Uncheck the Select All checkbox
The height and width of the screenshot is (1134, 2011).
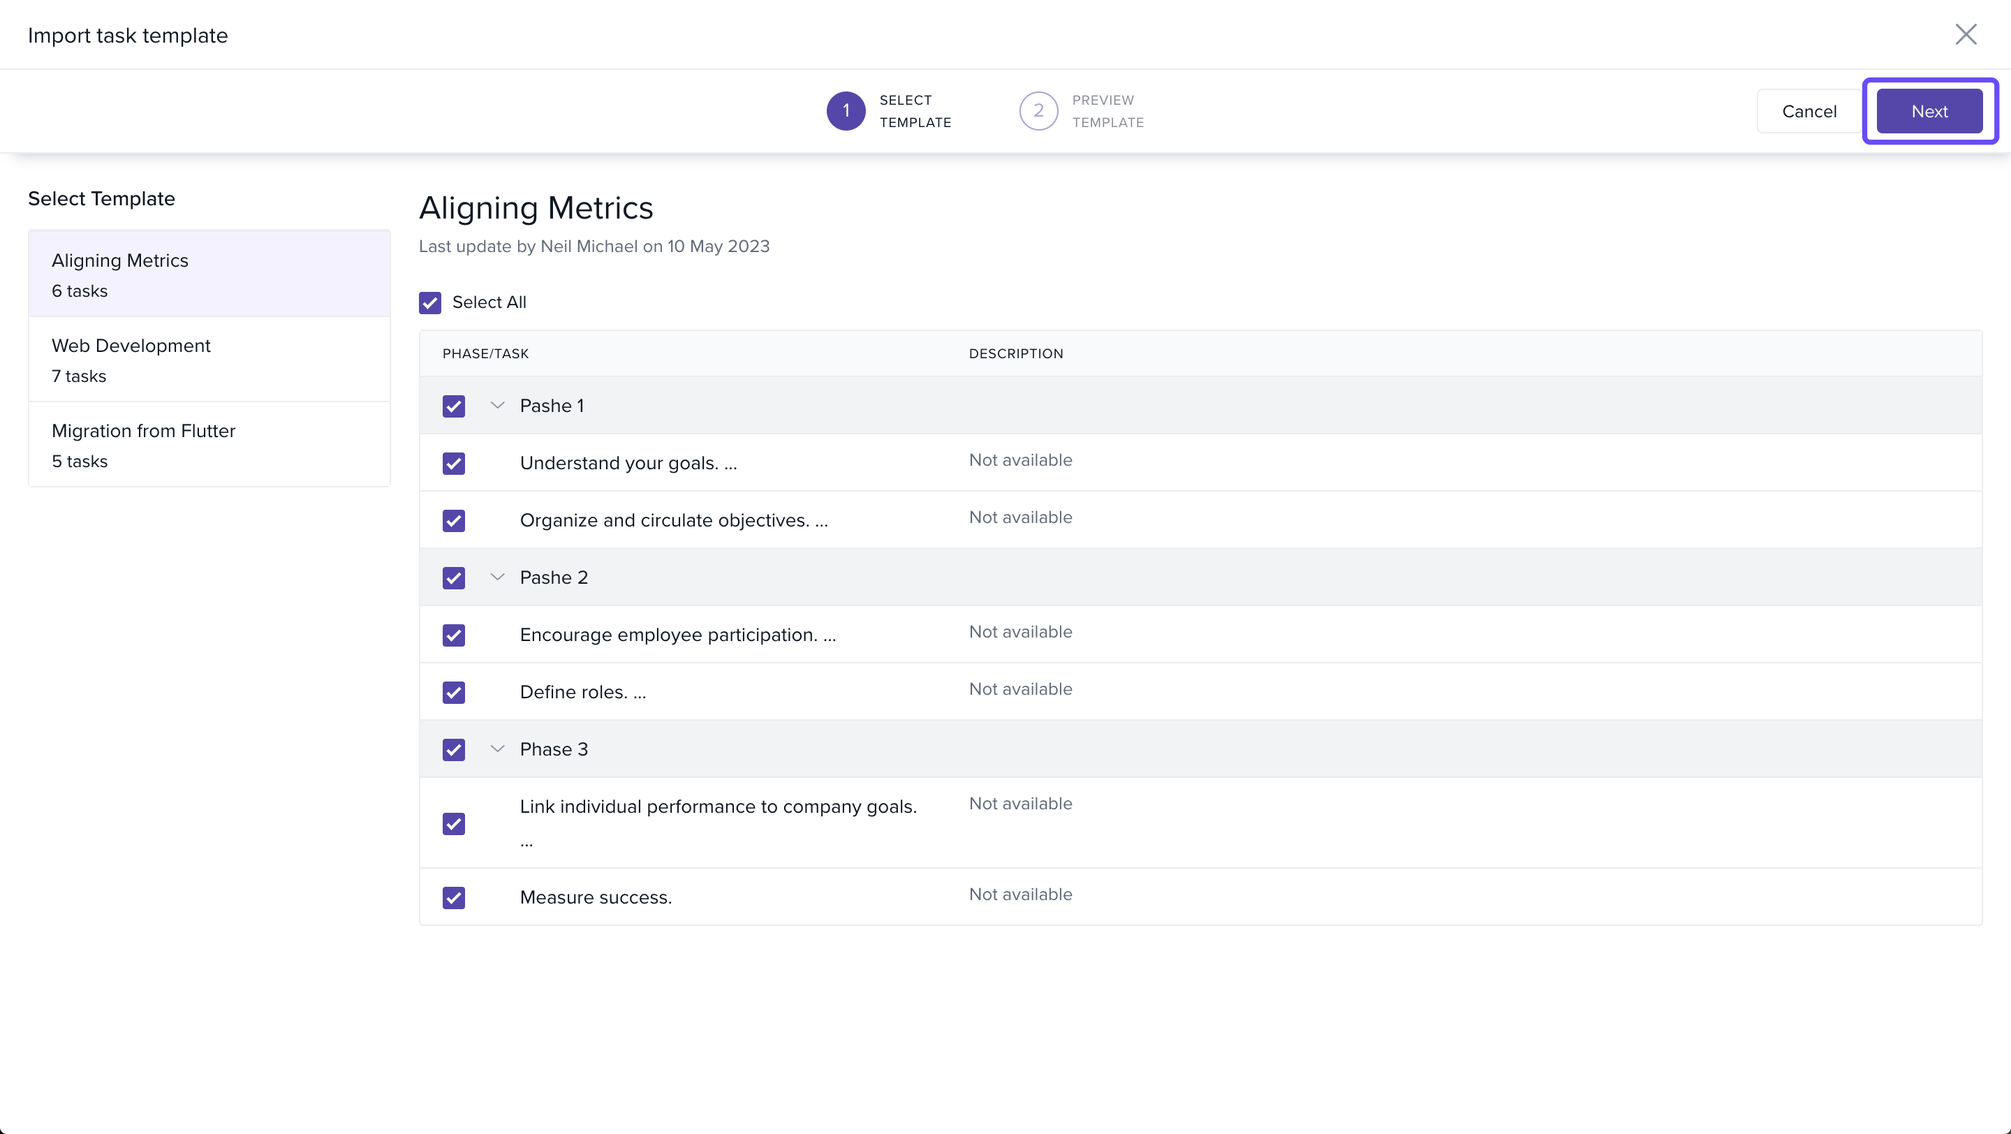click(430, 303)
